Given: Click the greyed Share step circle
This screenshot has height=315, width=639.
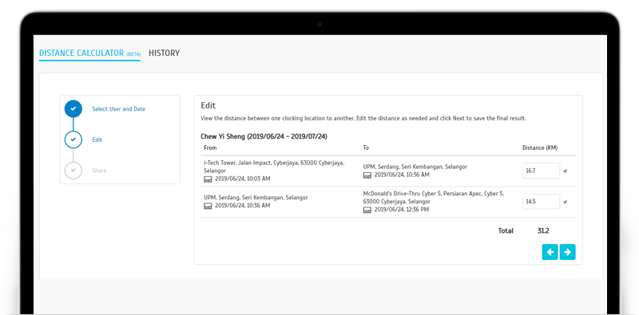Looking at the screenshot, I should coord(73,170).
